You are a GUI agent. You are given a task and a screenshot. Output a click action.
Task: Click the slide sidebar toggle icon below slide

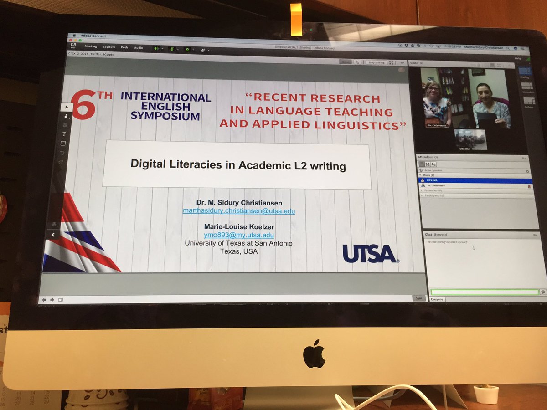click(x=61, y=300)
